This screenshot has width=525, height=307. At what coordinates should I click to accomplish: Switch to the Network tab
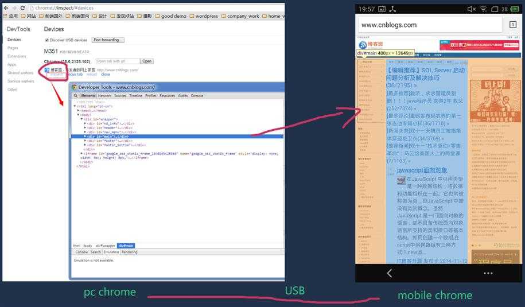[104, 96]
